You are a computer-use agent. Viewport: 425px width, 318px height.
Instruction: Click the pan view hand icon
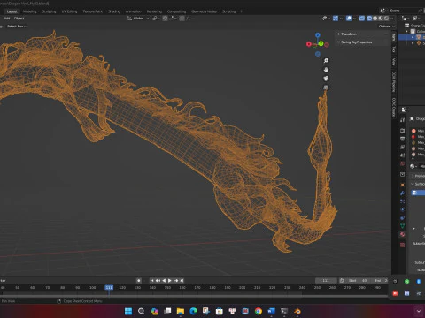click(326, 70)
